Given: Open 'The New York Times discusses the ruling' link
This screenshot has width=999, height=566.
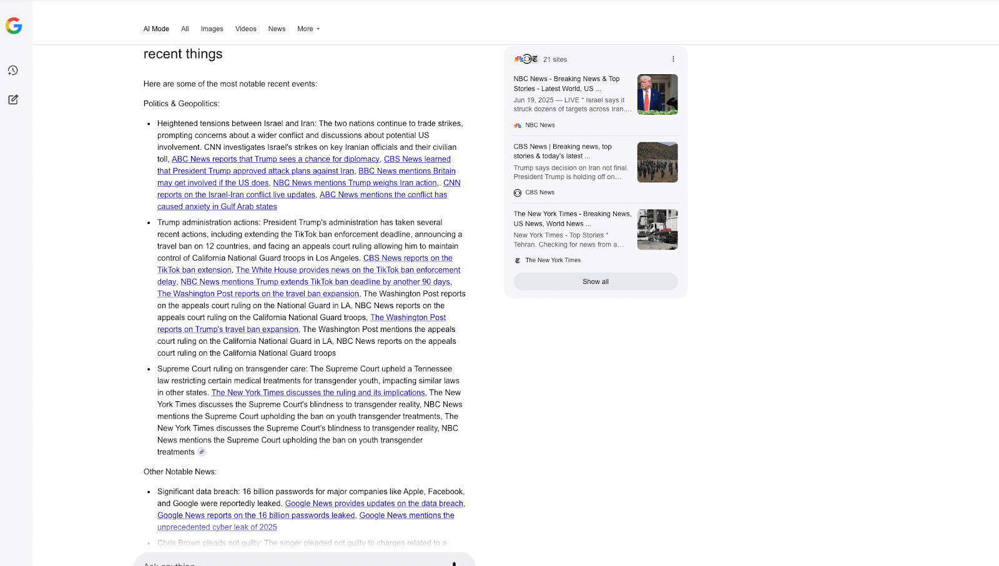Looking at the screenshot, I should pos(318,393).
